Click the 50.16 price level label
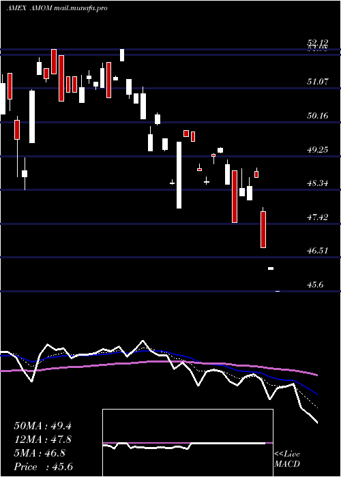 pos(317,116)
